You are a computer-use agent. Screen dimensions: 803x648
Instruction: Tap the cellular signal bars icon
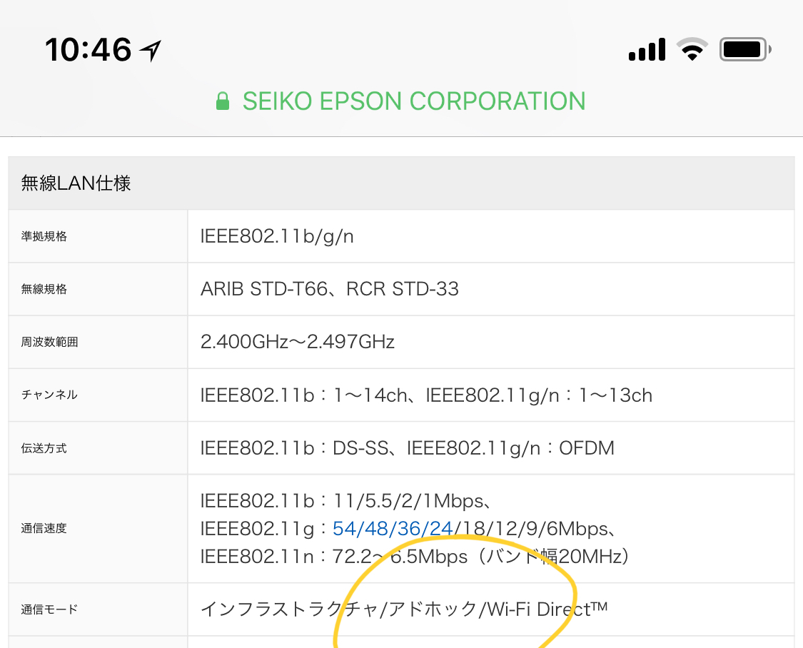[x=647, y=50]
